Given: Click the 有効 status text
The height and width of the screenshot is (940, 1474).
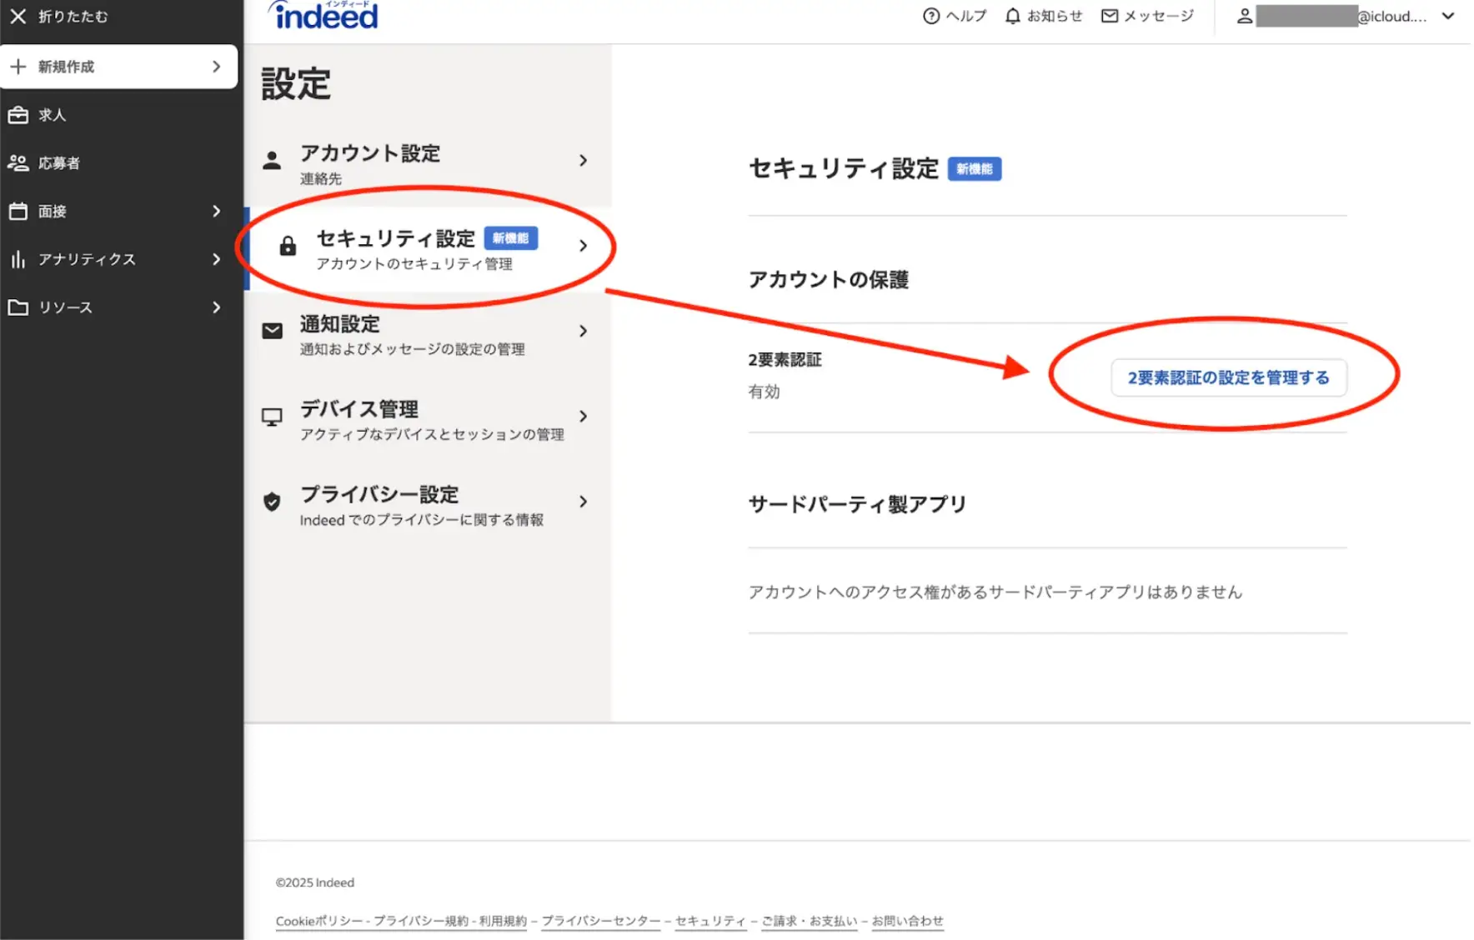Looking at the screenshot, I should pyautogui.click(x=764, y=392).
